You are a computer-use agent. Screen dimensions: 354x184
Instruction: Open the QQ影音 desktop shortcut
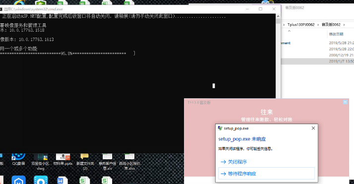point(18,159)
